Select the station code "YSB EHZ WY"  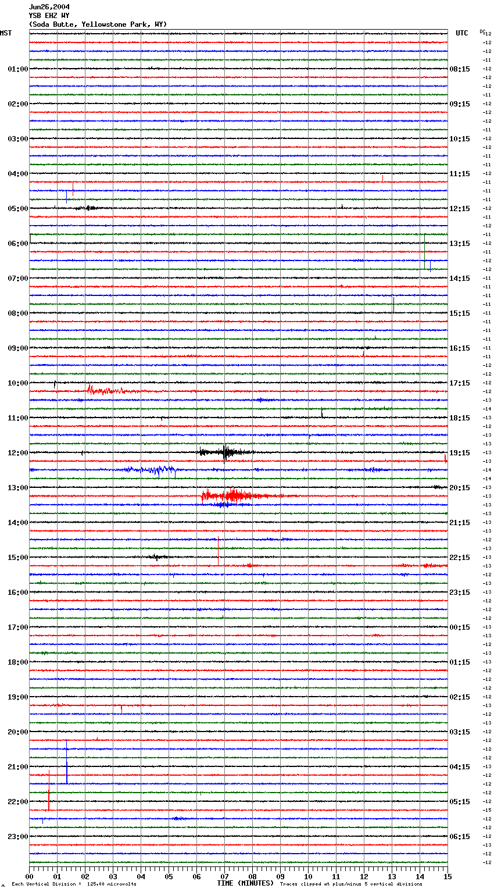pyautogui.click(x=49, y=16)
